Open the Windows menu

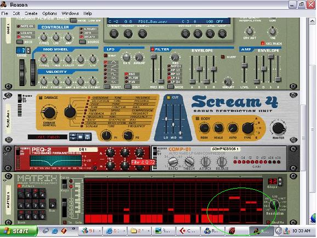coord(70,13)
